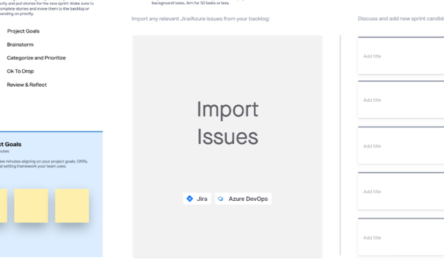Click the third Add title card

(401, 146)
